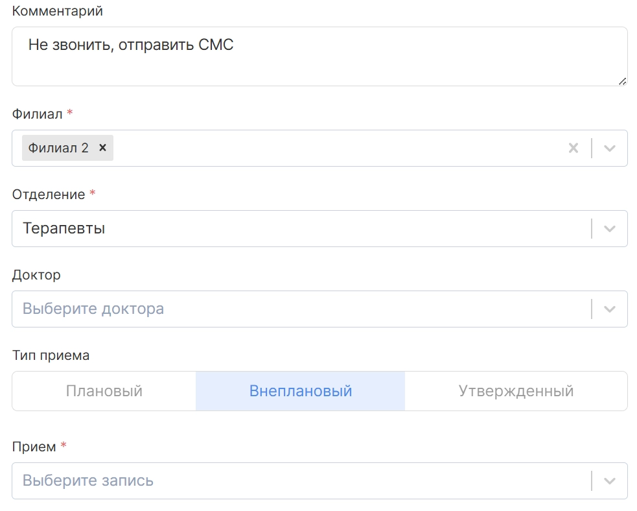Choose the Утвержденный appointment type
The height and width of the screenshot is (511, 637).
click(516, 391)
